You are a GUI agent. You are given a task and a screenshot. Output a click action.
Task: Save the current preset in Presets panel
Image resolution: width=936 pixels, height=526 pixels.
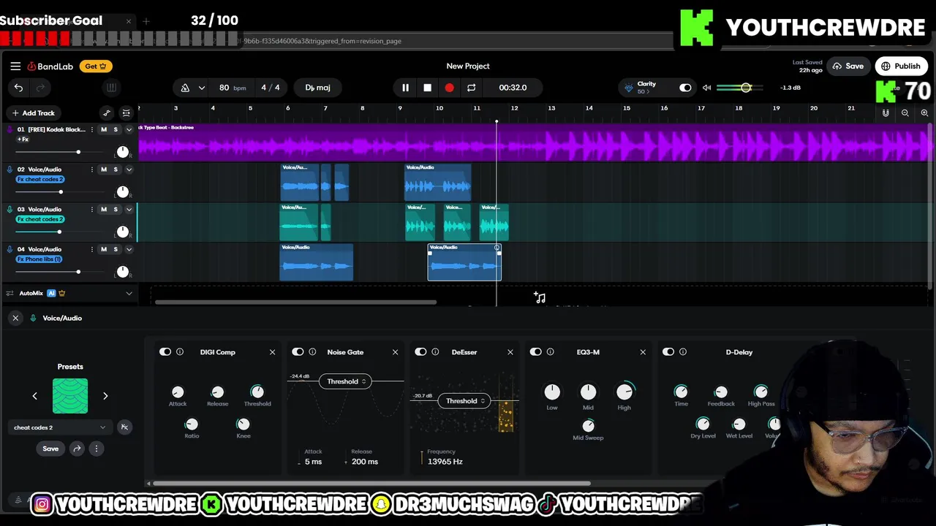tap(50, 449)
